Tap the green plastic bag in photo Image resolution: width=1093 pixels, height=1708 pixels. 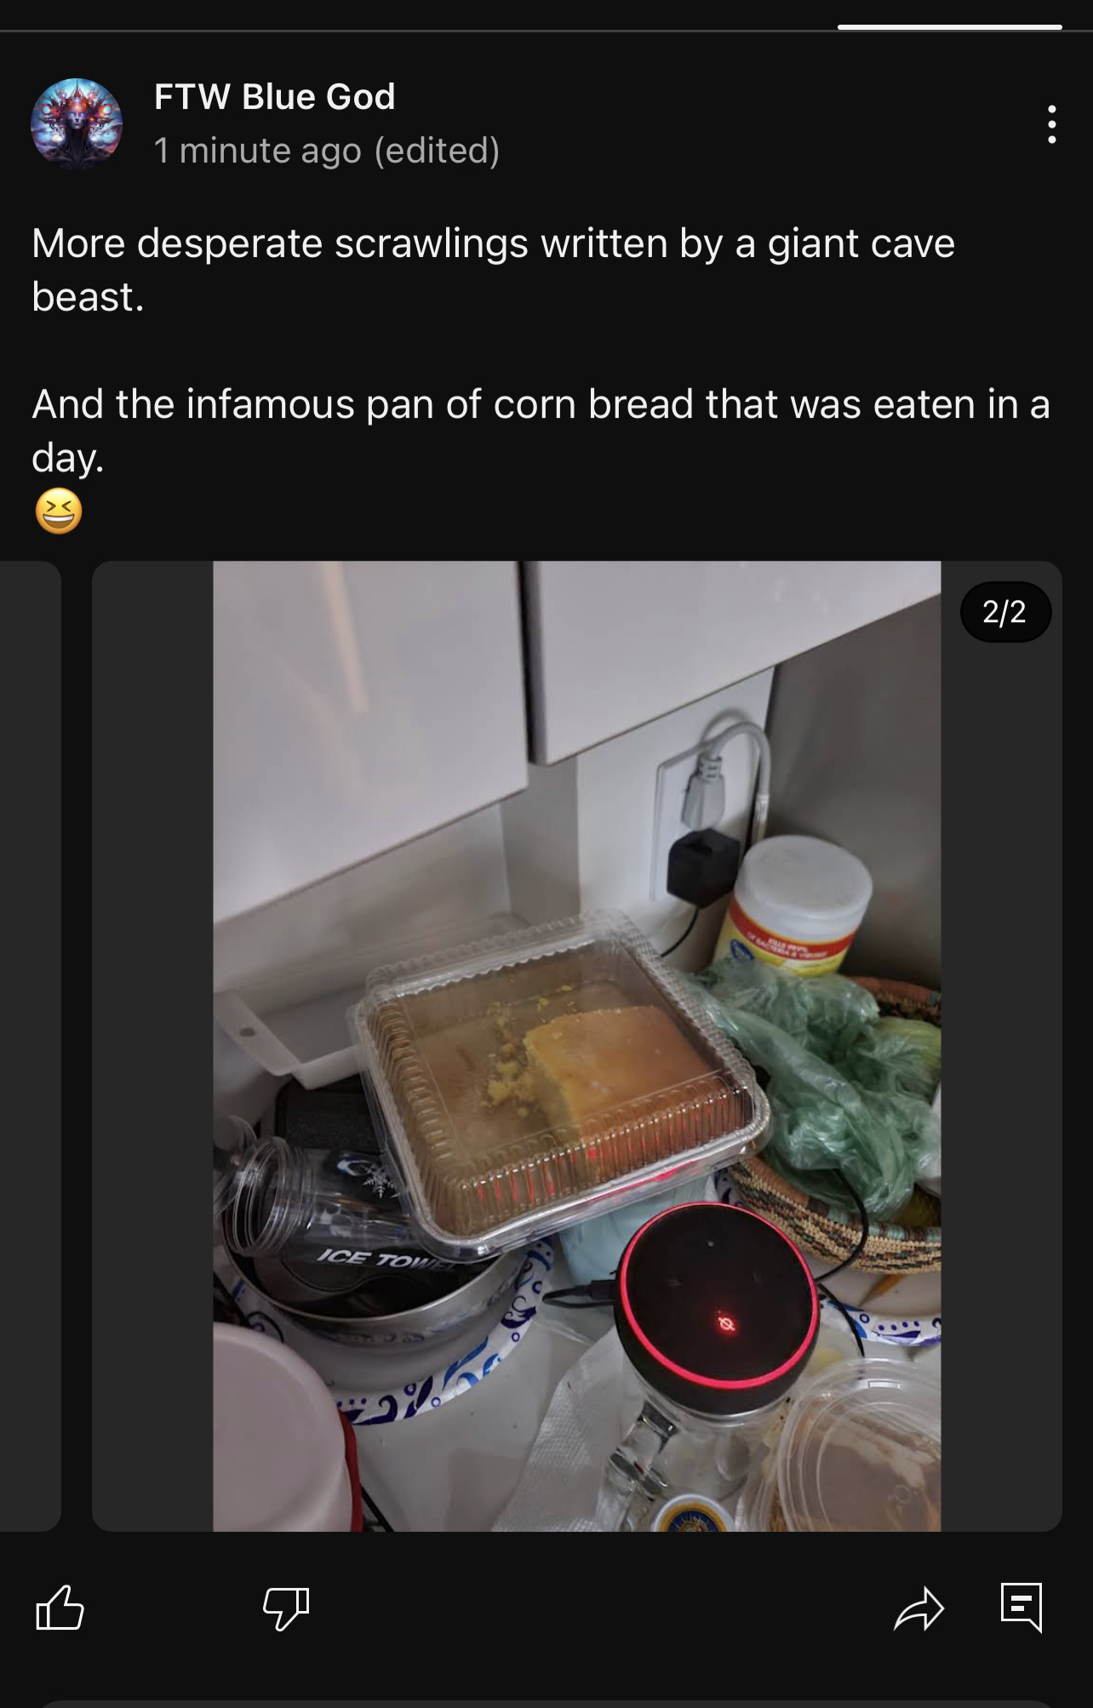point(817,1081)
